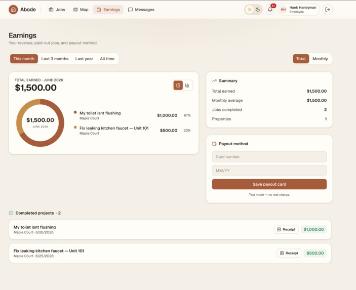
Task: Click the Monthly average value
Action: 317,100
